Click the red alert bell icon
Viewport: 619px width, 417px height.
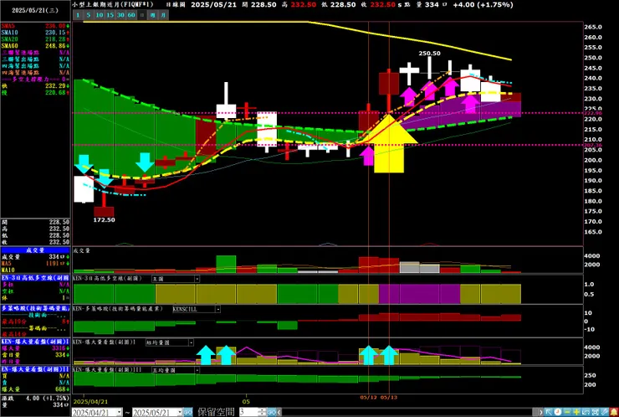click(614, 412)
